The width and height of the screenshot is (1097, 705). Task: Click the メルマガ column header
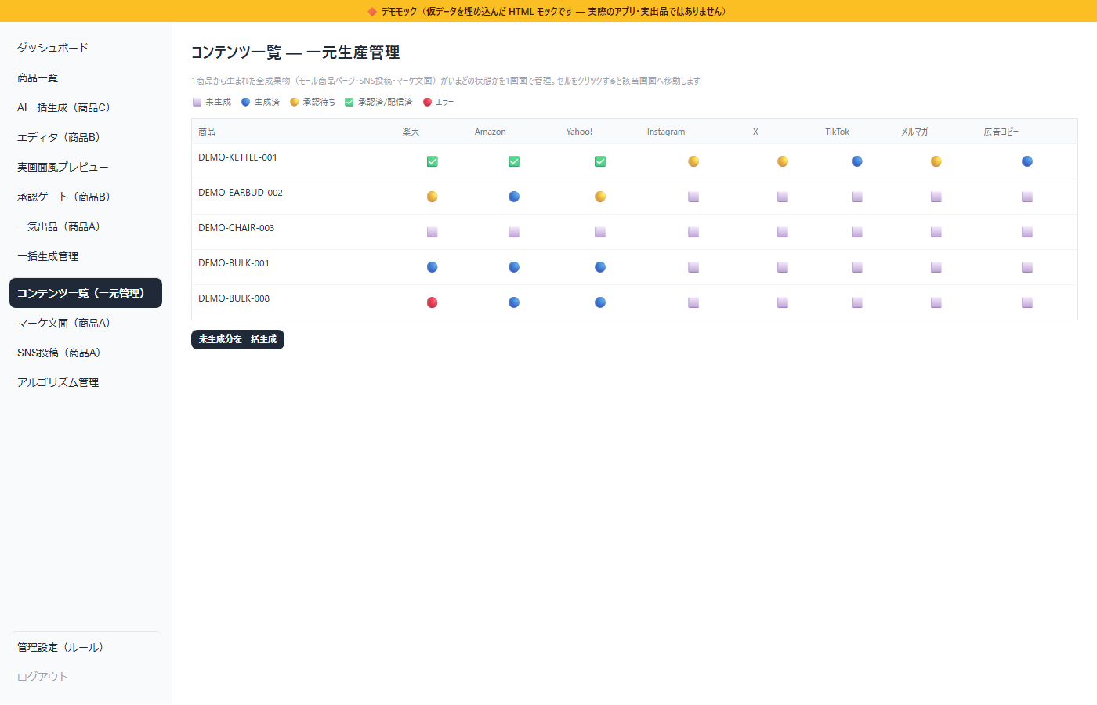(914, 132)
